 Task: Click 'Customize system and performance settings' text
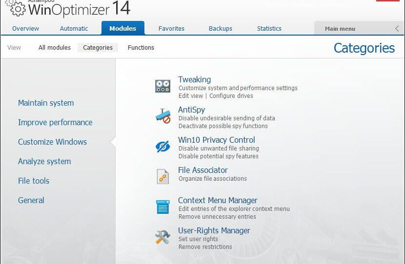238,88
